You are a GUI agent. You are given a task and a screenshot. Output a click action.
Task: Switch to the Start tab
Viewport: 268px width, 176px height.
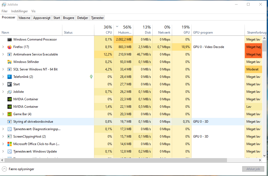57,18
